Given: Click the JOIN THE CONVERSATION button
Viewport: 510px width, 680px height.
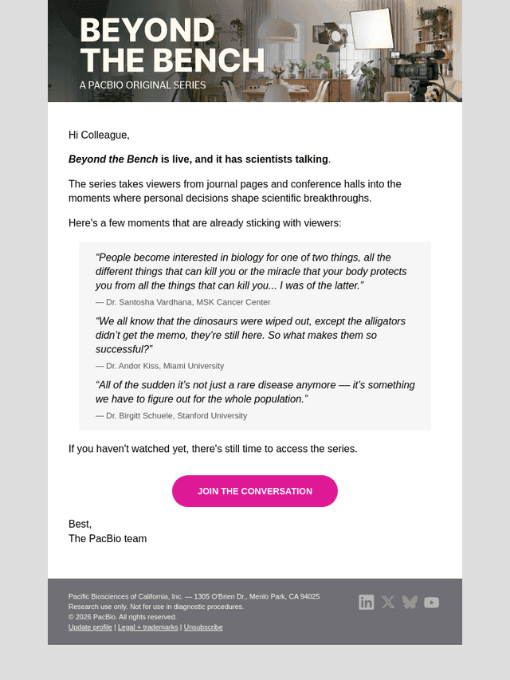Looking at the screenshot, I should [255, 491].
